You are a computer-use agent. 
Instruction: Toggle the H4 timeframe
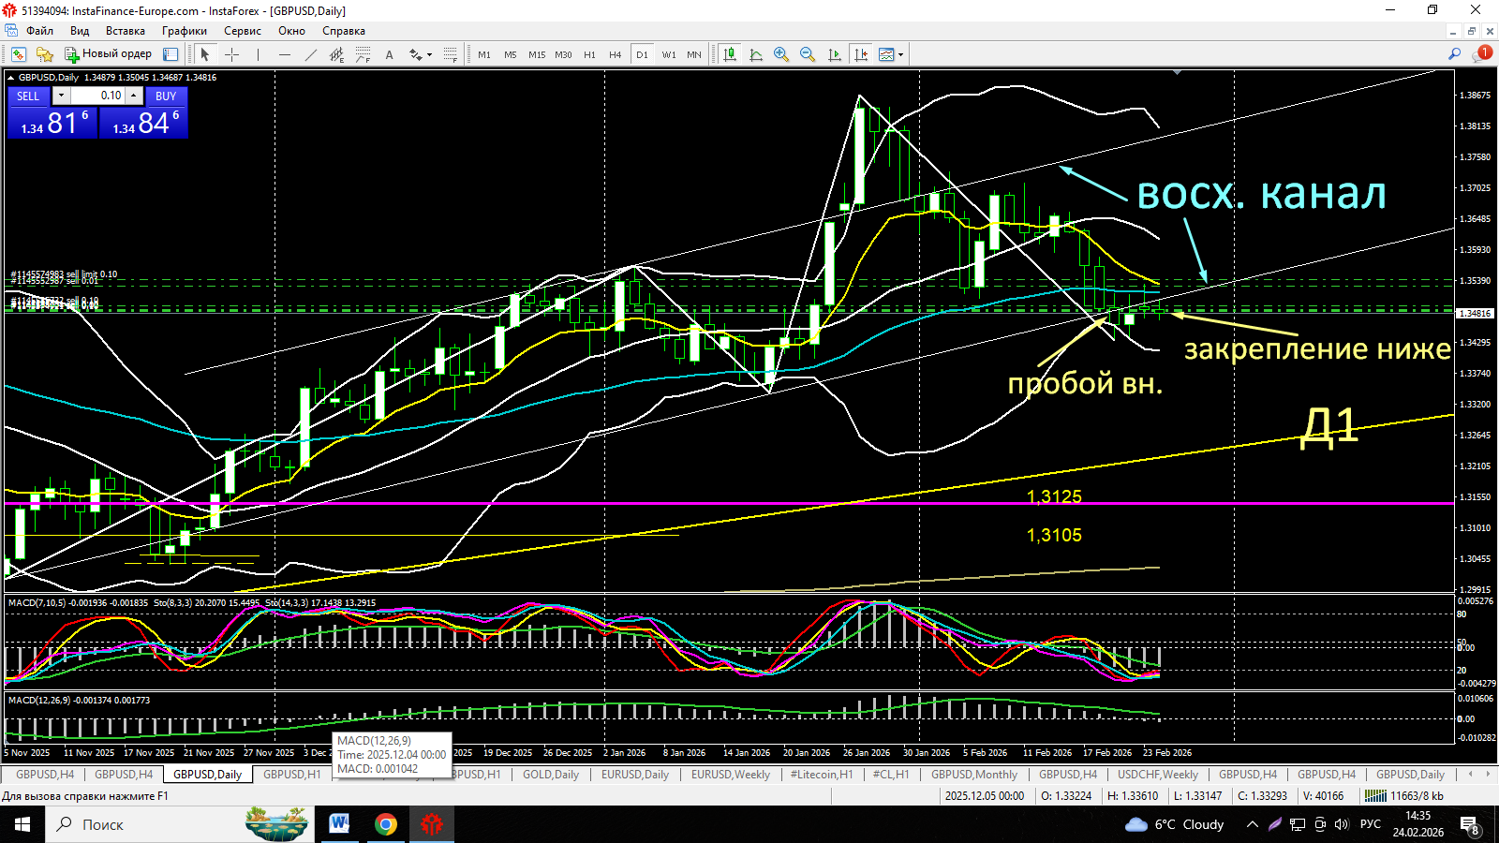tap(616, 54)
